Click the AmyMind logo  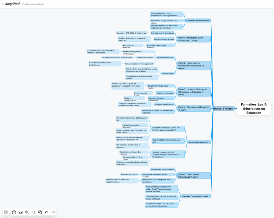coord(12,4)
